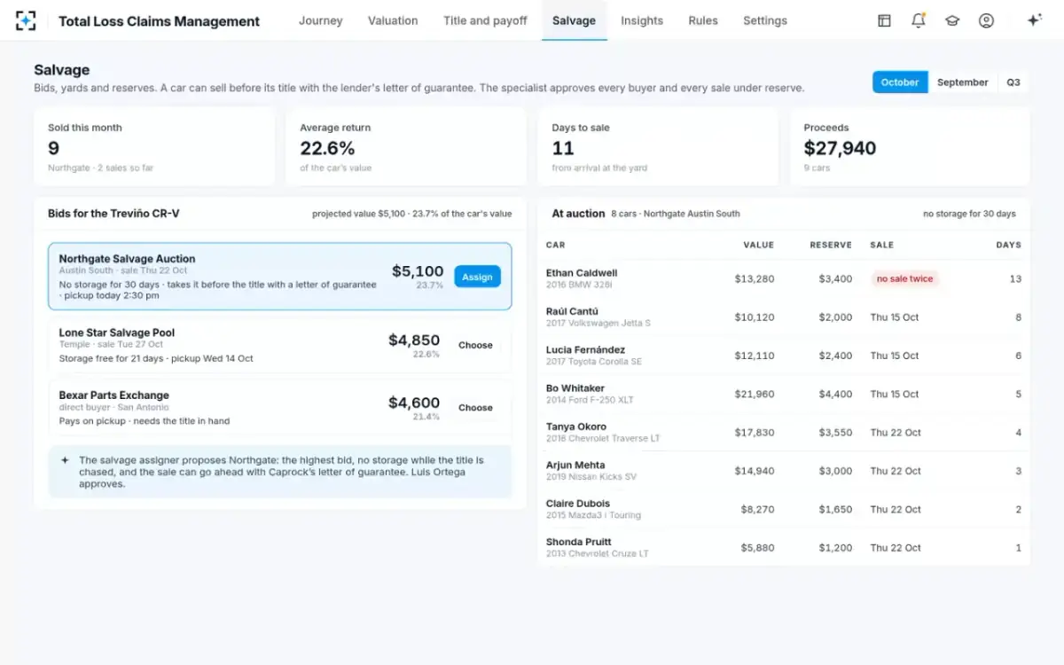Viewport: 1064px width, 665px height.
Task: Open the layout panel icon
Action: point(884,20)
